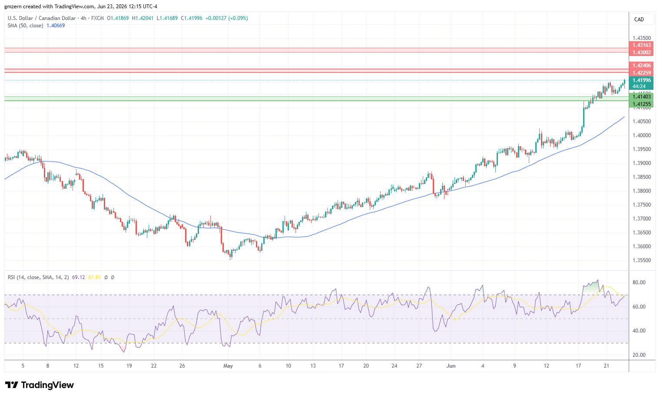This screenshot has height=398, width=660.
Task: Click the 44:24 candle countdown timer
Action: coord(638,86)
